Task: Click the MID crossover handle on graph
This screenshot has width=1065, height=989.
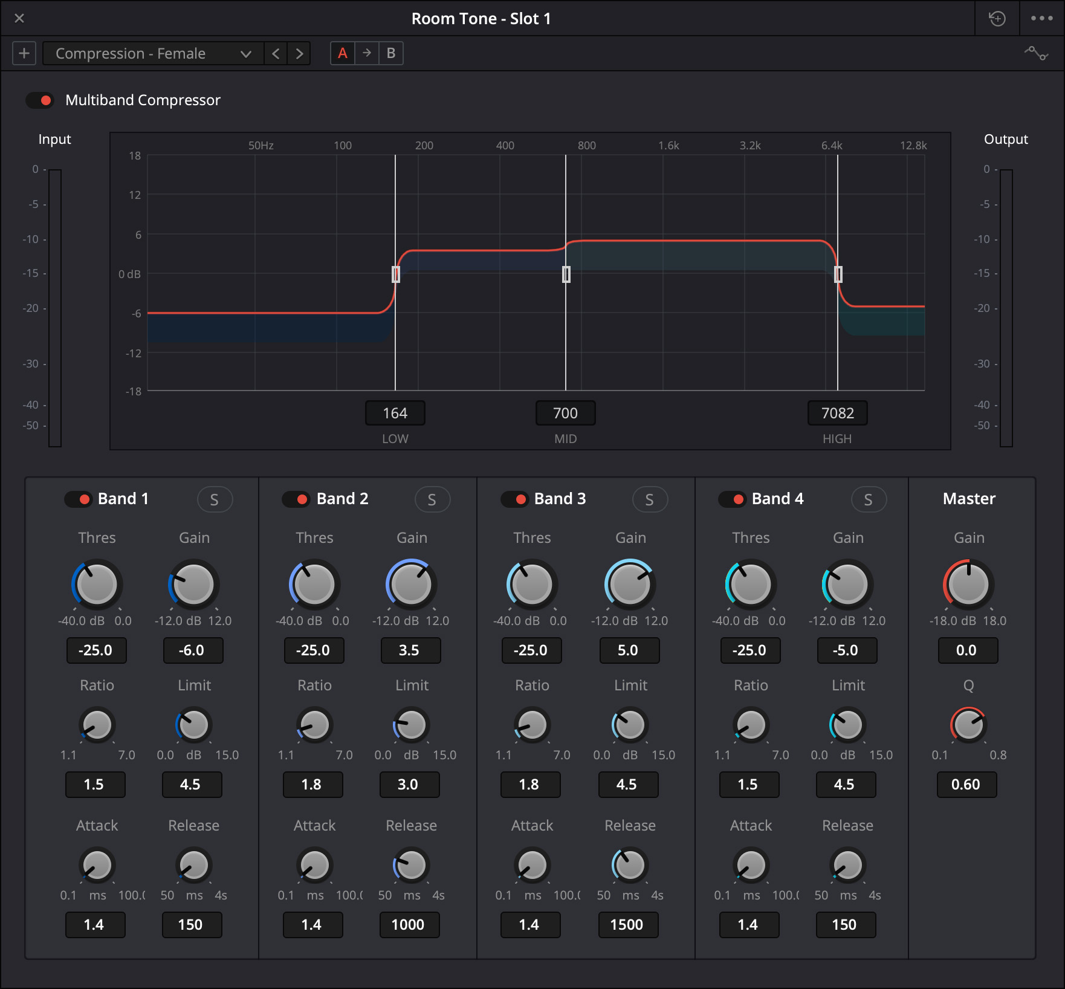Action: 566,274
